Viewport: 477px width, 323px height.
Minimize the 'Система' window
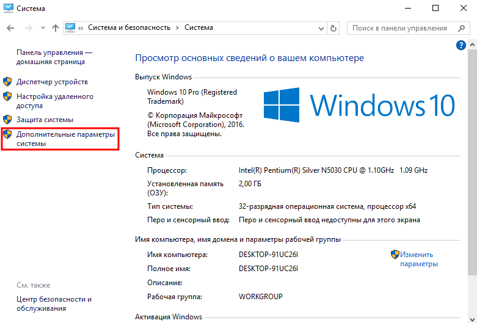coord(408,8)
